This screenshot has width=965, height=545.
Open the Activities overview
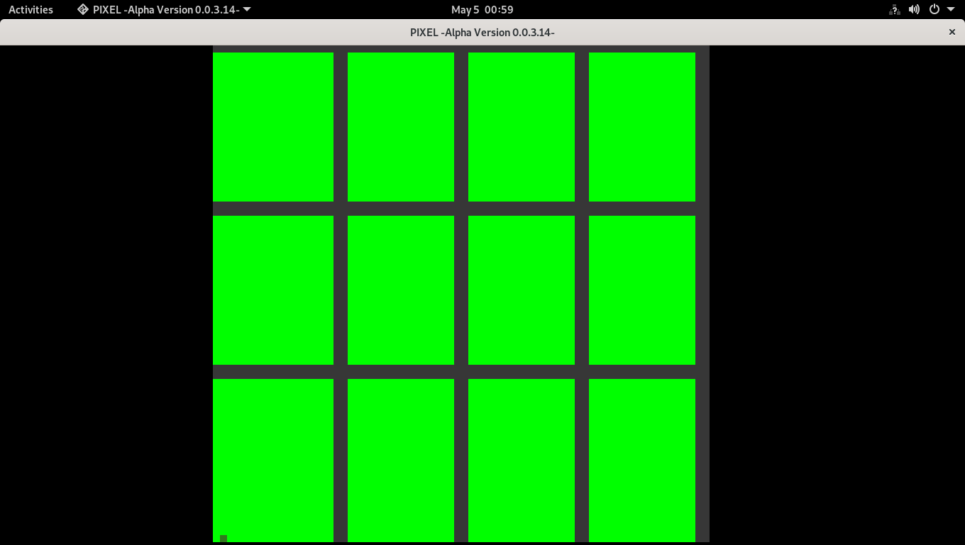click(31, 9)
